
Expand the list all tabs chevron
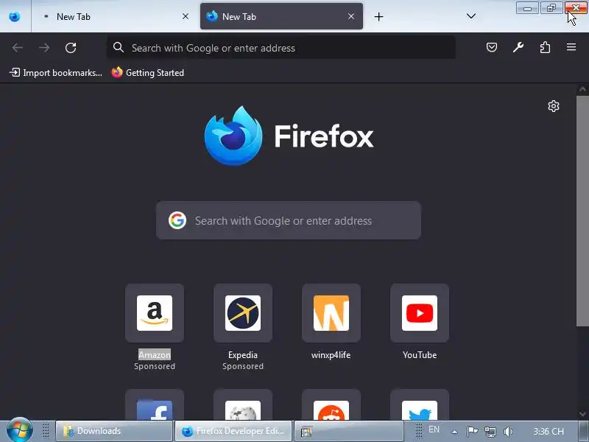(470, 16)
